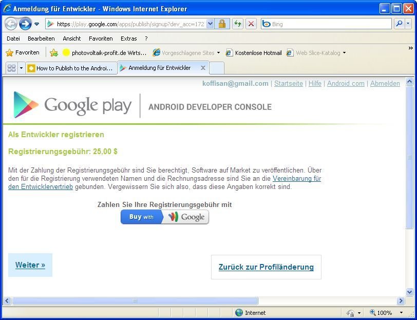Open the Android.com link
Image resolution: width=417 pixels, height=320 pixels.
pyautogui.click(x=346, y=84)
